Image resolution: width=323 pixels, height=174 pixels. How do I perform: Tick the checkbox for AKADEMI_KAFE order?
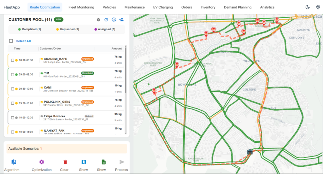[13, 60]
